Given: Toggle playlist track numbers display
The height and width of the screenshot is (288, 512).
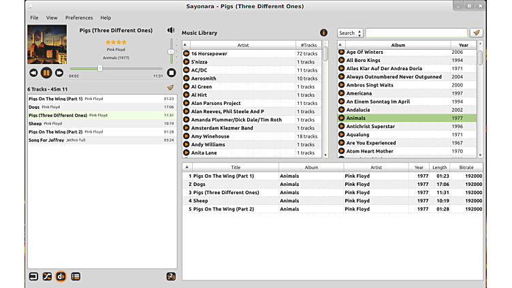Looking at the screenshot, I should (x=171, y=276).
